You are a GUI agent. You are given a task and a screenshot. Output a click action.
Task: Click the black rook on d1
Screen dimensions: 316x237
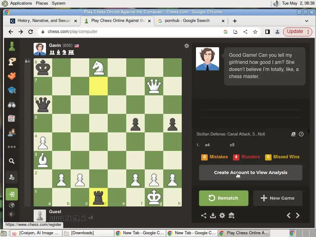point(98,197)
